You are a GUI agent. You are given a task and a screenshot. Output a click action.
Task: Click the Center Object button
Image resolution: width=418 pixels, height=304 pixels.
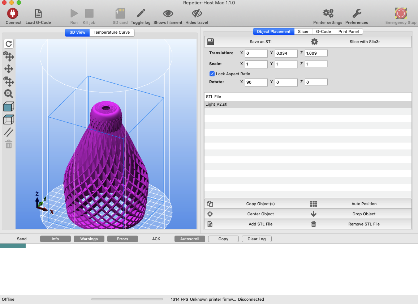tap(256, 214)
